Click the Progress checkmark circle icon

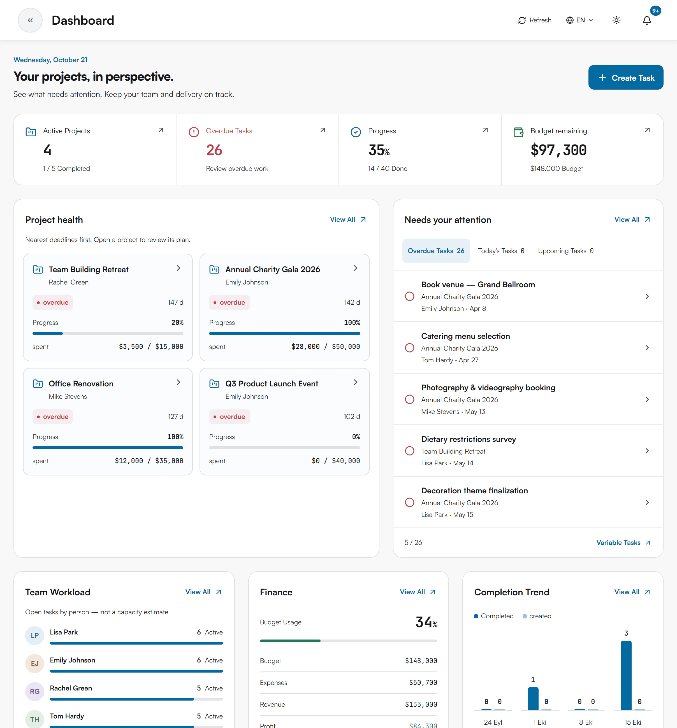tap(356, 132)
